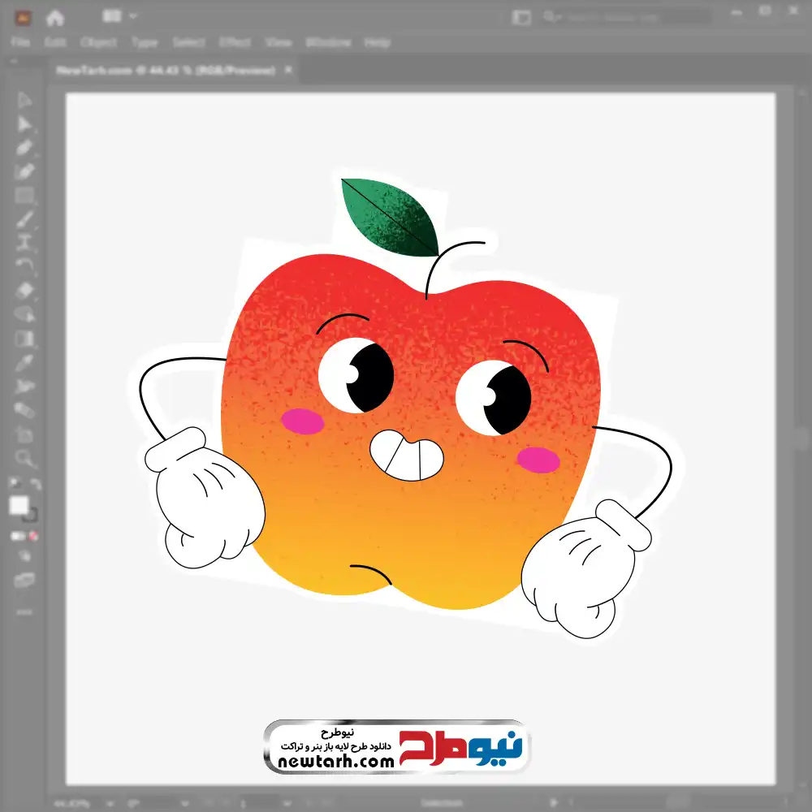Select the Pen tool

(24, 148)
